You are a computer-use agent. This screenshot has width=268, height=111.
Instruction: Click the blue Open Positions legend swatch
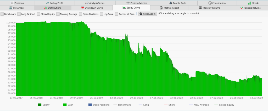point(90,105)
